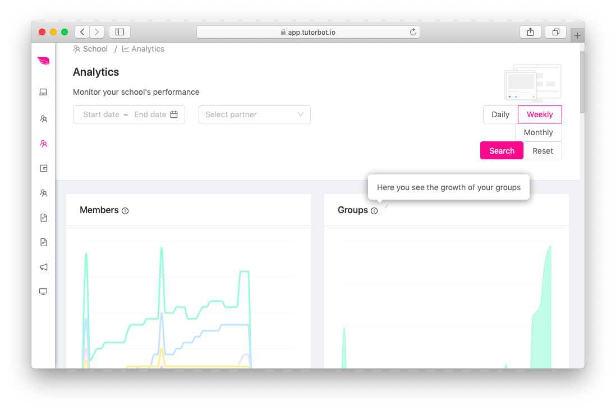Click the Members chart heading

click(99, 210)
